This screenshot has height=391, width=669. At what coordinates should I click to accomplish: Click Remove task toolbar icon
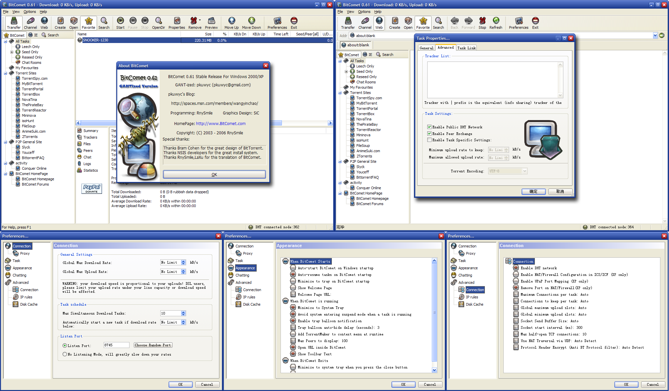195,23
